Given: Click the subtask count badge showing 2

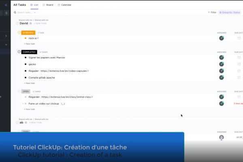Looking at the screenshot, I should (63, 104).
